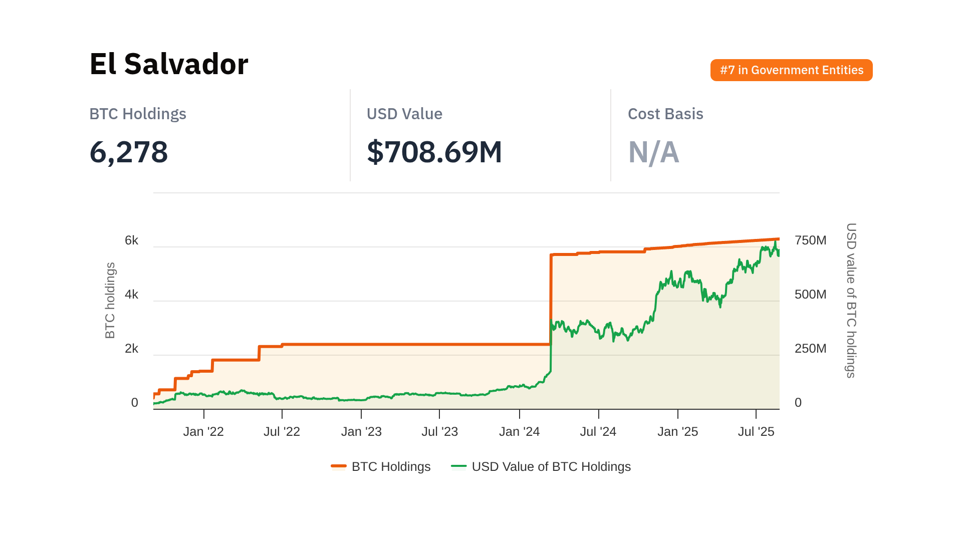
Task: Click the Jul '25 x-axis label
Action: pos(756,431)
